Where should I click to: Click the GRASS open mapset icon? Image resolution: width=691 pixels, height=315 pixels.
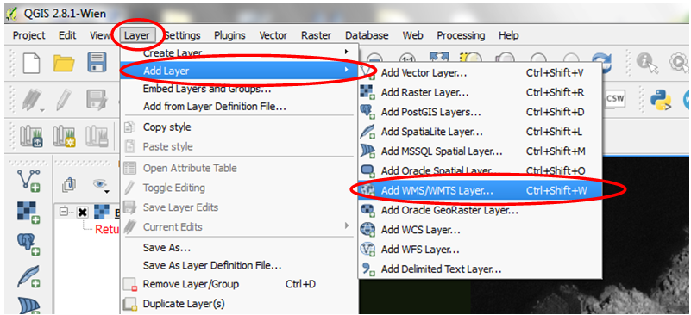[31, 135]
